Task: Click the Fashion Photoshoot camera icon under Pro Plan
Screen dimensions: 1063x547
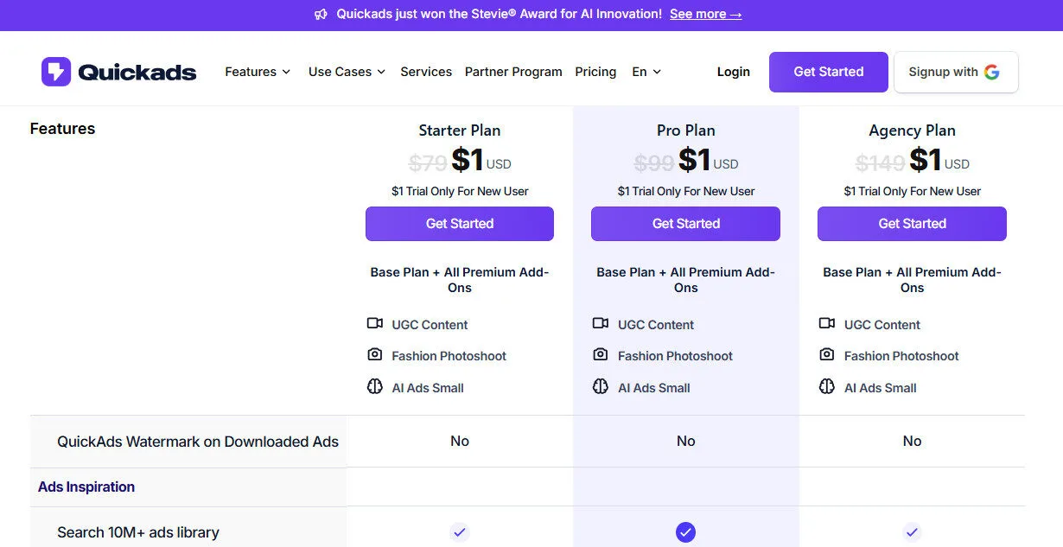Action: pyautogui.click(x=602, y=355)
